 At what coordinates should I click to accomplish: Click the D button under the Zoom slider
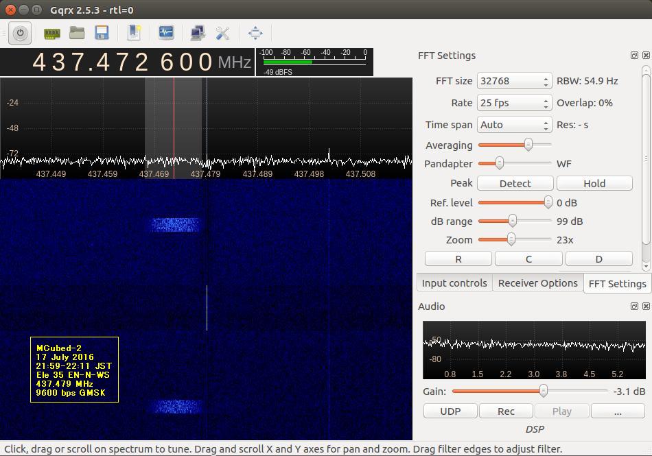click(598, 259)
